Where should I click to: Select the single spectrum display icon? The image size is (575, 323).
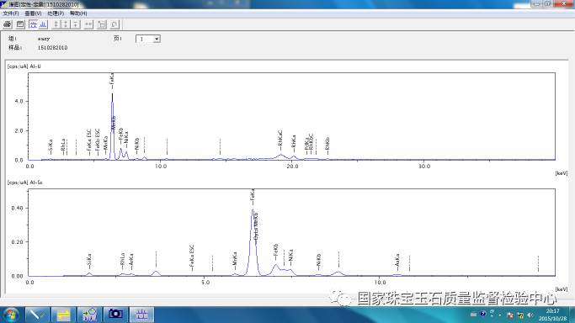click(43, 24)
